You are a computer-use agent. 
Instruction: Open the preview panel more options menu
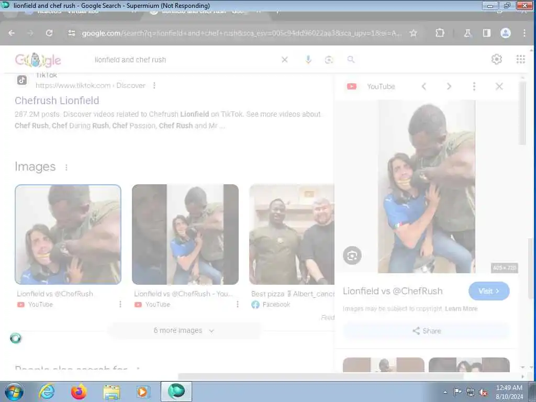click(474, 86)
